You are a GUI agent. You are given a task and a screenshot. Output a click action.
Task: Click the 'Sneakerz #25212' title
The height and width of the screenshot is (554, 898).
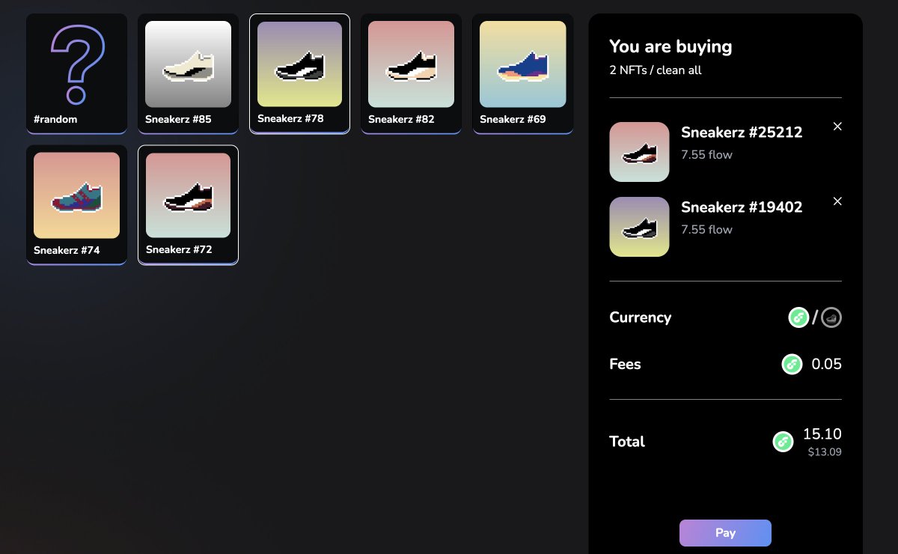[742, 133]
